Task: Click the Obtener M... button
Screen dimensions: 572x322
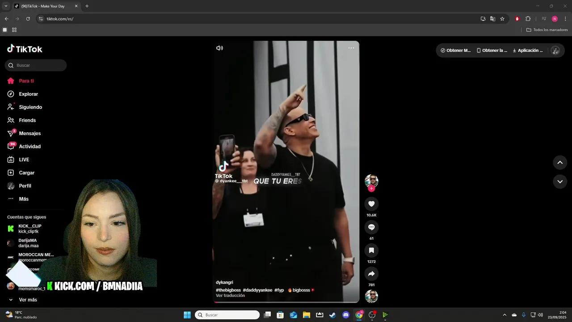Action: point(456,51)
